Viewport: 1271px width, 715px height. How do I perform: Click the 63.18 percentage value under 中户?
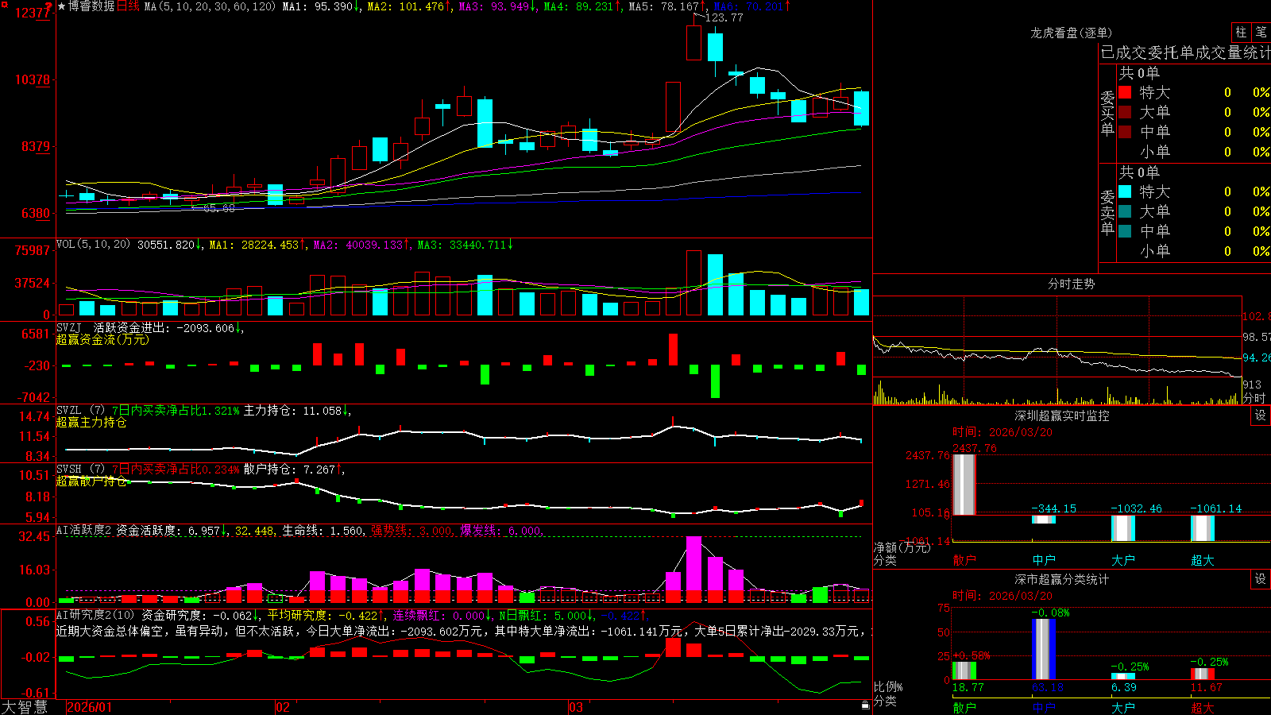[1047, 687]
